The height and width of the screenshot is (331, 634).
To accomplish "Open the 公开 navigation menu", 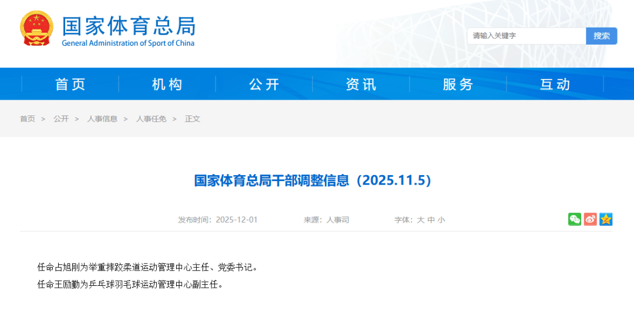I will pos(264,84).
